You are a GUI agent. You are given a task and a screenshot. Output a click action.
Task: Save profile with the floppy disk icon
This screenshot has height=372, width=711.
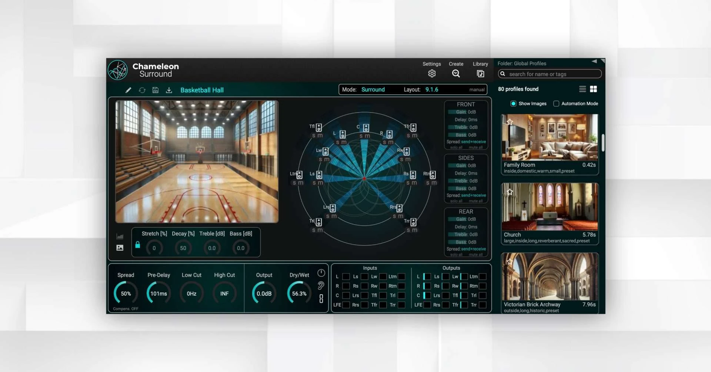(156, 90)
